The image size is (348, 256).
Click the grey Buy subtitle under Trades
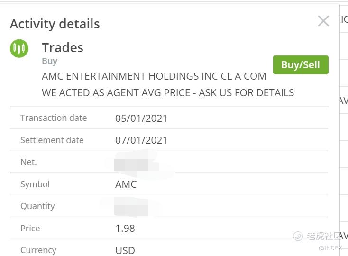[x=50, y=61]
